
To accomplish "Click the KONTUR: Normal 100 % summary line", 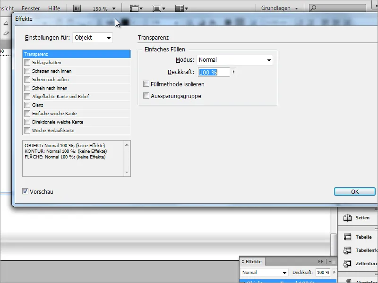I will click(66, 151).
